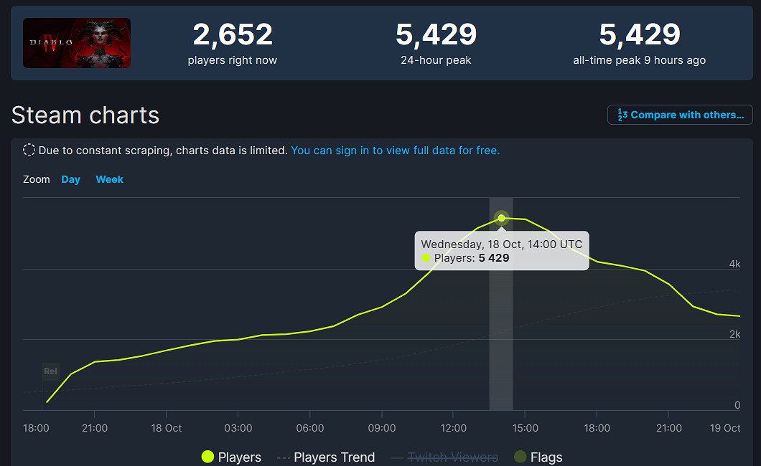Open Compare with others button

[x=680, y=115]
